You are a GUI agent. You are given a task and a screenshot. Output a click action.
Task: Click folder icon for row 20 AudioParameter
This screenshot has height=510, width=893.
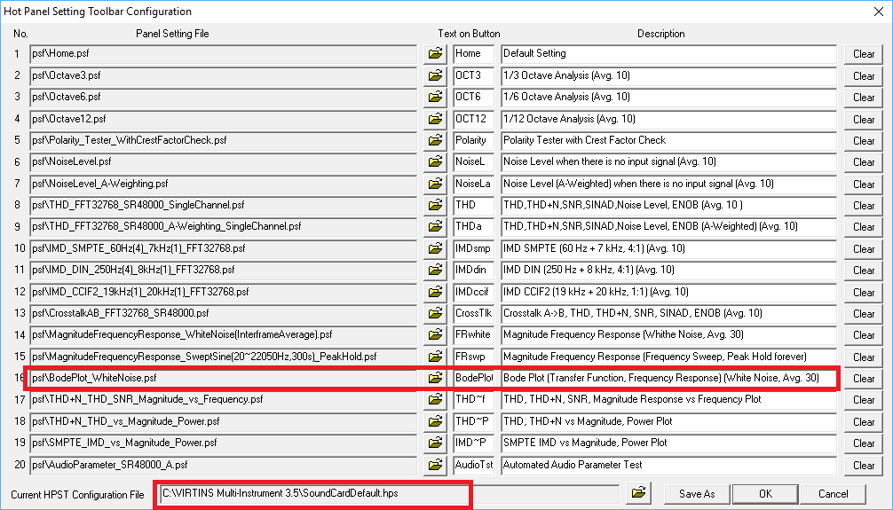[x=435, y=465]
